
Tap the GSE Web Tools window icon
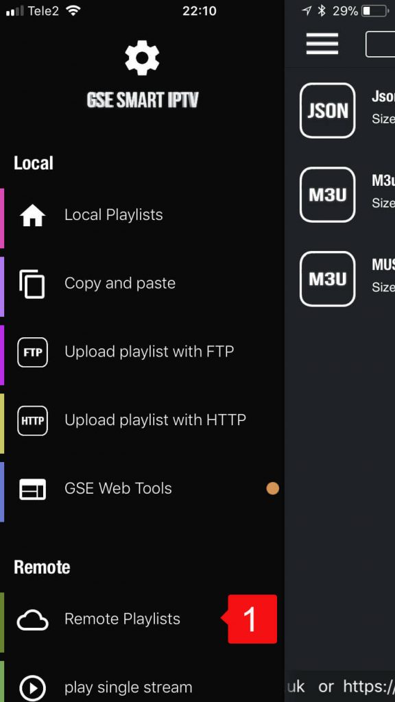click(x=33, y=489)
